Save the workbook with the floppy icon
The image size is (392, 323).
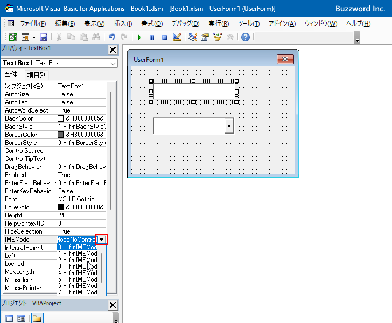pos(44,37)
